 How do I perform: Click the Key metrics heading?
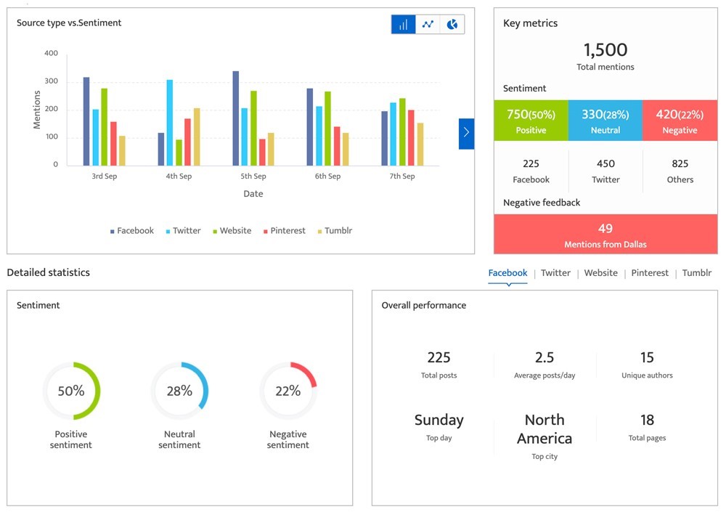pyautogui.click(x=530, y=23)
